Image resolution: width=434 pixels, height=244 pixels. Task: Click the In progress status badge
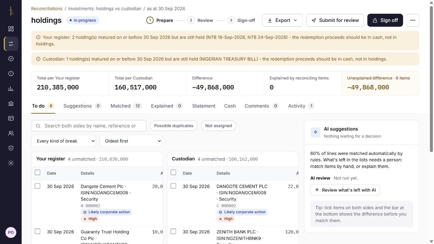coord(83,20)
